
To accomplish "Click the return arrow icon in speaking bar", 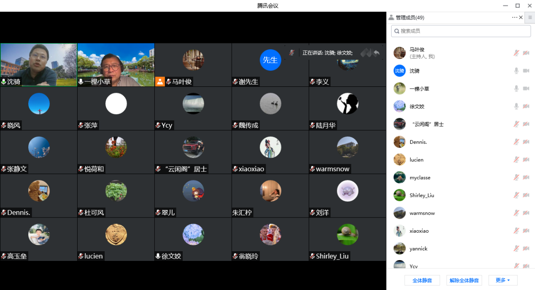I will 377,53.
